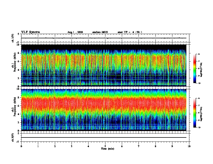This screenshot has height=164, width=213.
Task: Click the ch.3 voltage waveform trace
Action: 104,137
